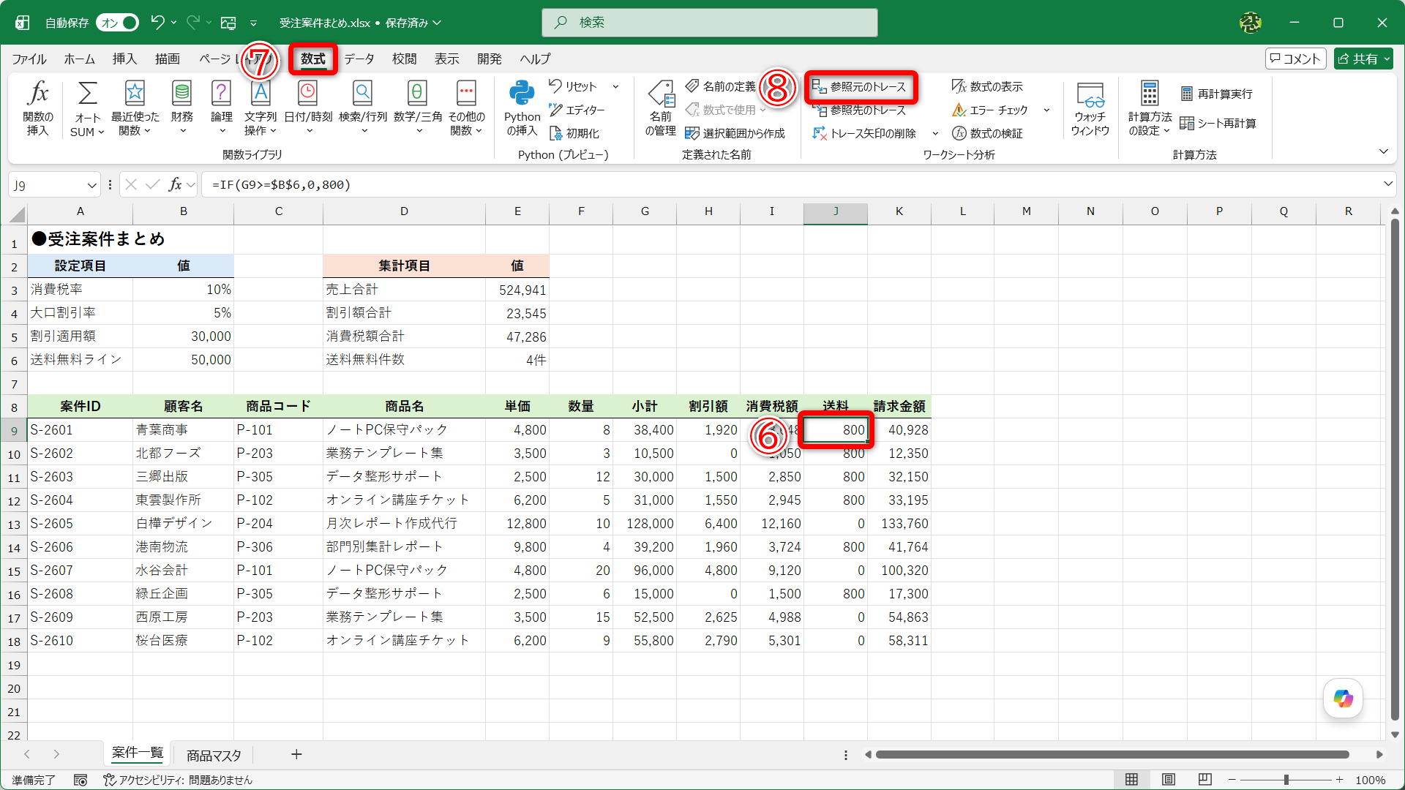Screen dimensions: 1405x790
Task: Select the 商品マスタ sheet tab
Action: tap(214, 755)
